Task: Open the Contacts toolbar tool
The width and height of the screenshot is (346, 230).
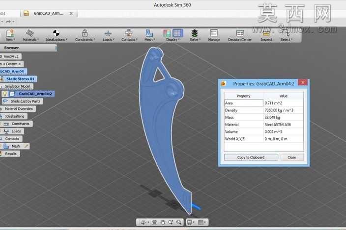Action: point(129,35)
